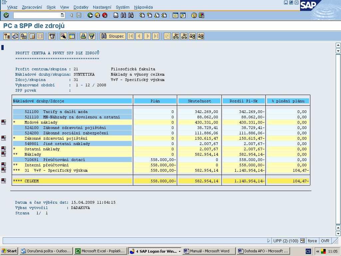Viewport: 341px width, 256px height.
Task: Open the command field history dropdown
Action: coord(62,15)
